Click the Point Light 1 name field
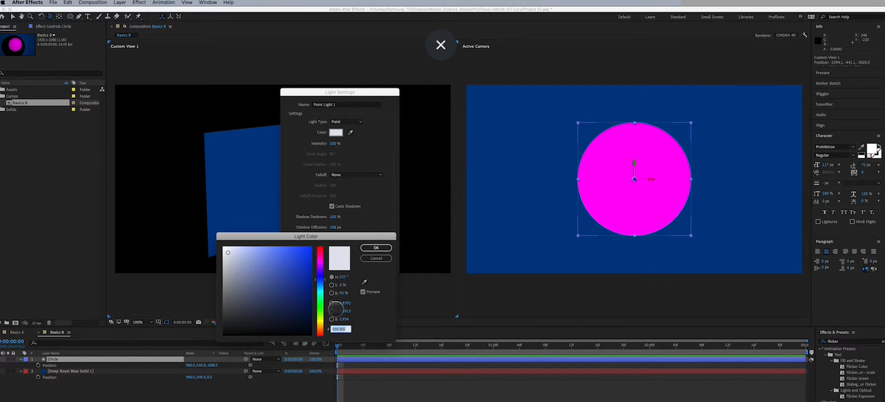The image size is (885, 402). click(x=346, y=104)
